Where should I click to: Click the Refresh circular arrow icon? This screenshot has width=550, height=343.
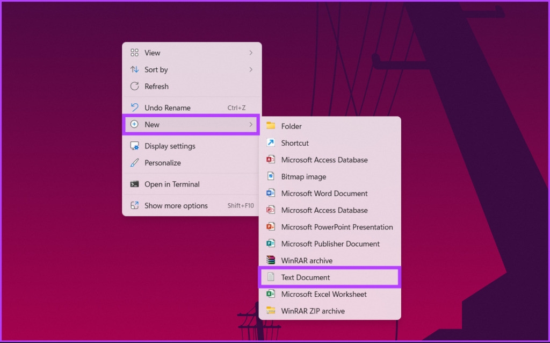pos(134,86)
